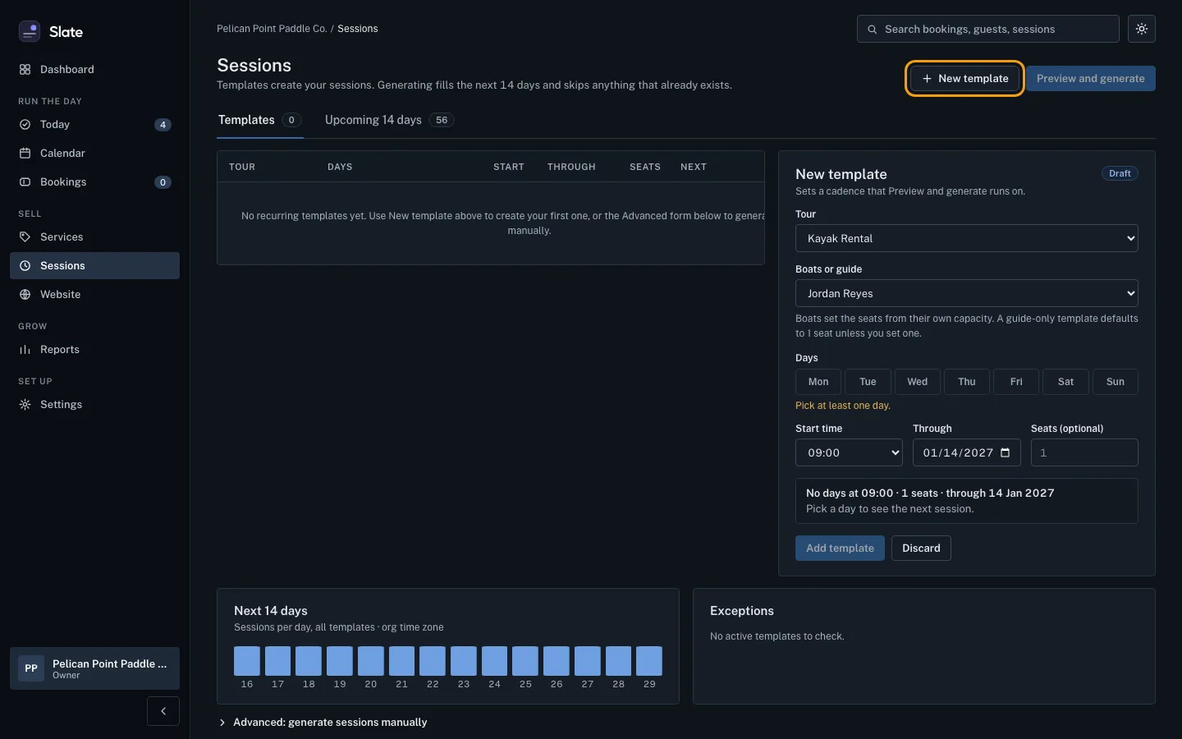Viewport: 1182px width, 739px height.
Task: Click the Reports bar chart icon
Action: 25,350
